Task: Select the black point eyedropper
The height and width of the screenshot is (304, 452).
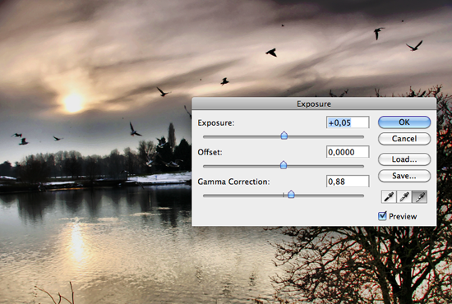Action: [389, 197]
